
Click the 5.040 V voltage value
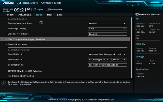[x=139, y=63]
